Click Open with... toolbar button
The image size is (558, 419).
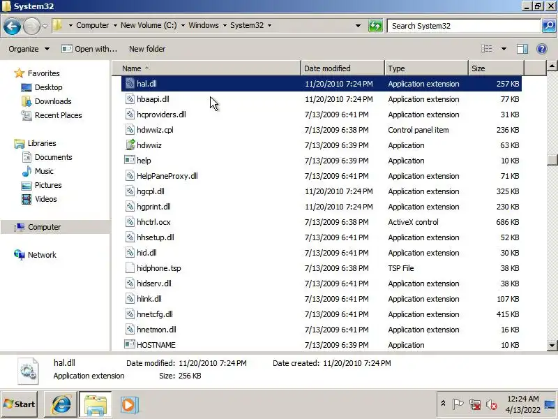pyautogui.click(x=89, y=49)
